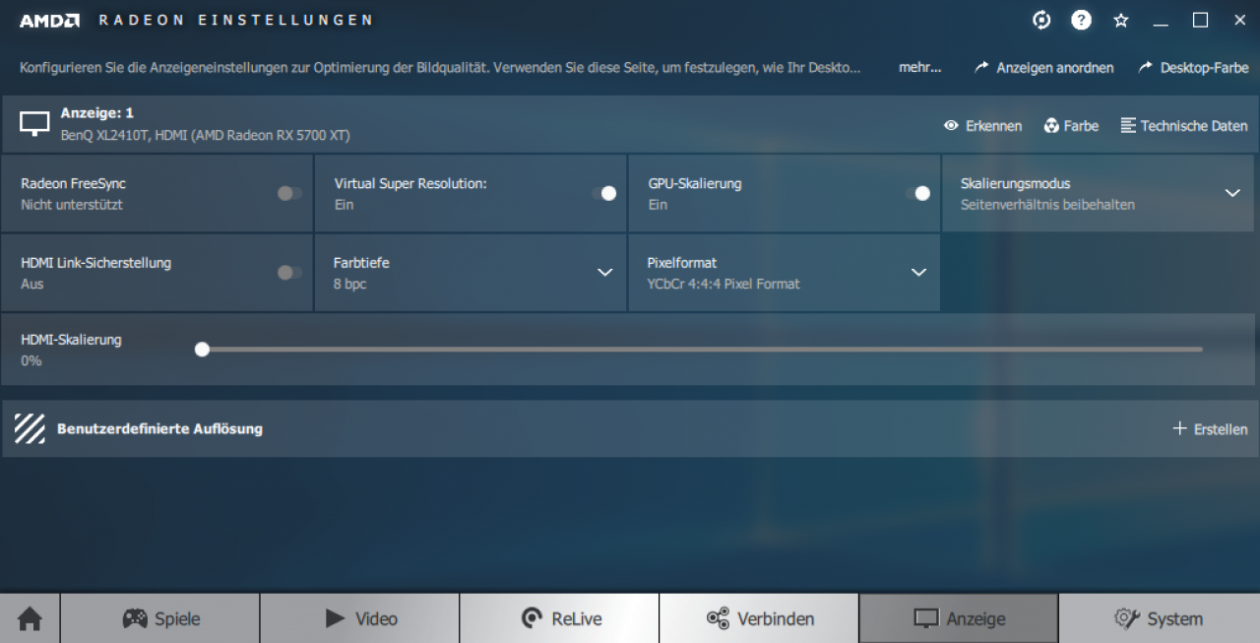The width and height of the screenshot is (1260, 643).
Task: Click the AMD logo in title bar
Action: pos(49,20)
